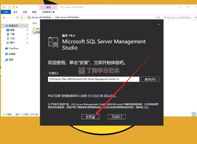
Task: Select 下载 (Downloads) in quick access
Action: pyautogui.click(x=12, y=34)
